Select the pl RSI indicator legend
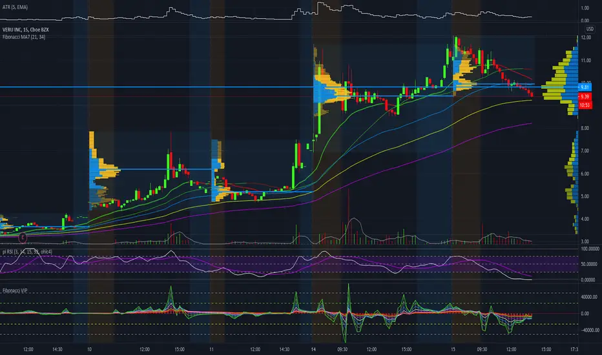 click(27, 251)
